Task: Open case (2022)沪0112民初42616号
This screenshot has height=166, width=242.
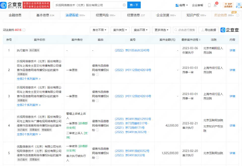Action: click(133, 96)
